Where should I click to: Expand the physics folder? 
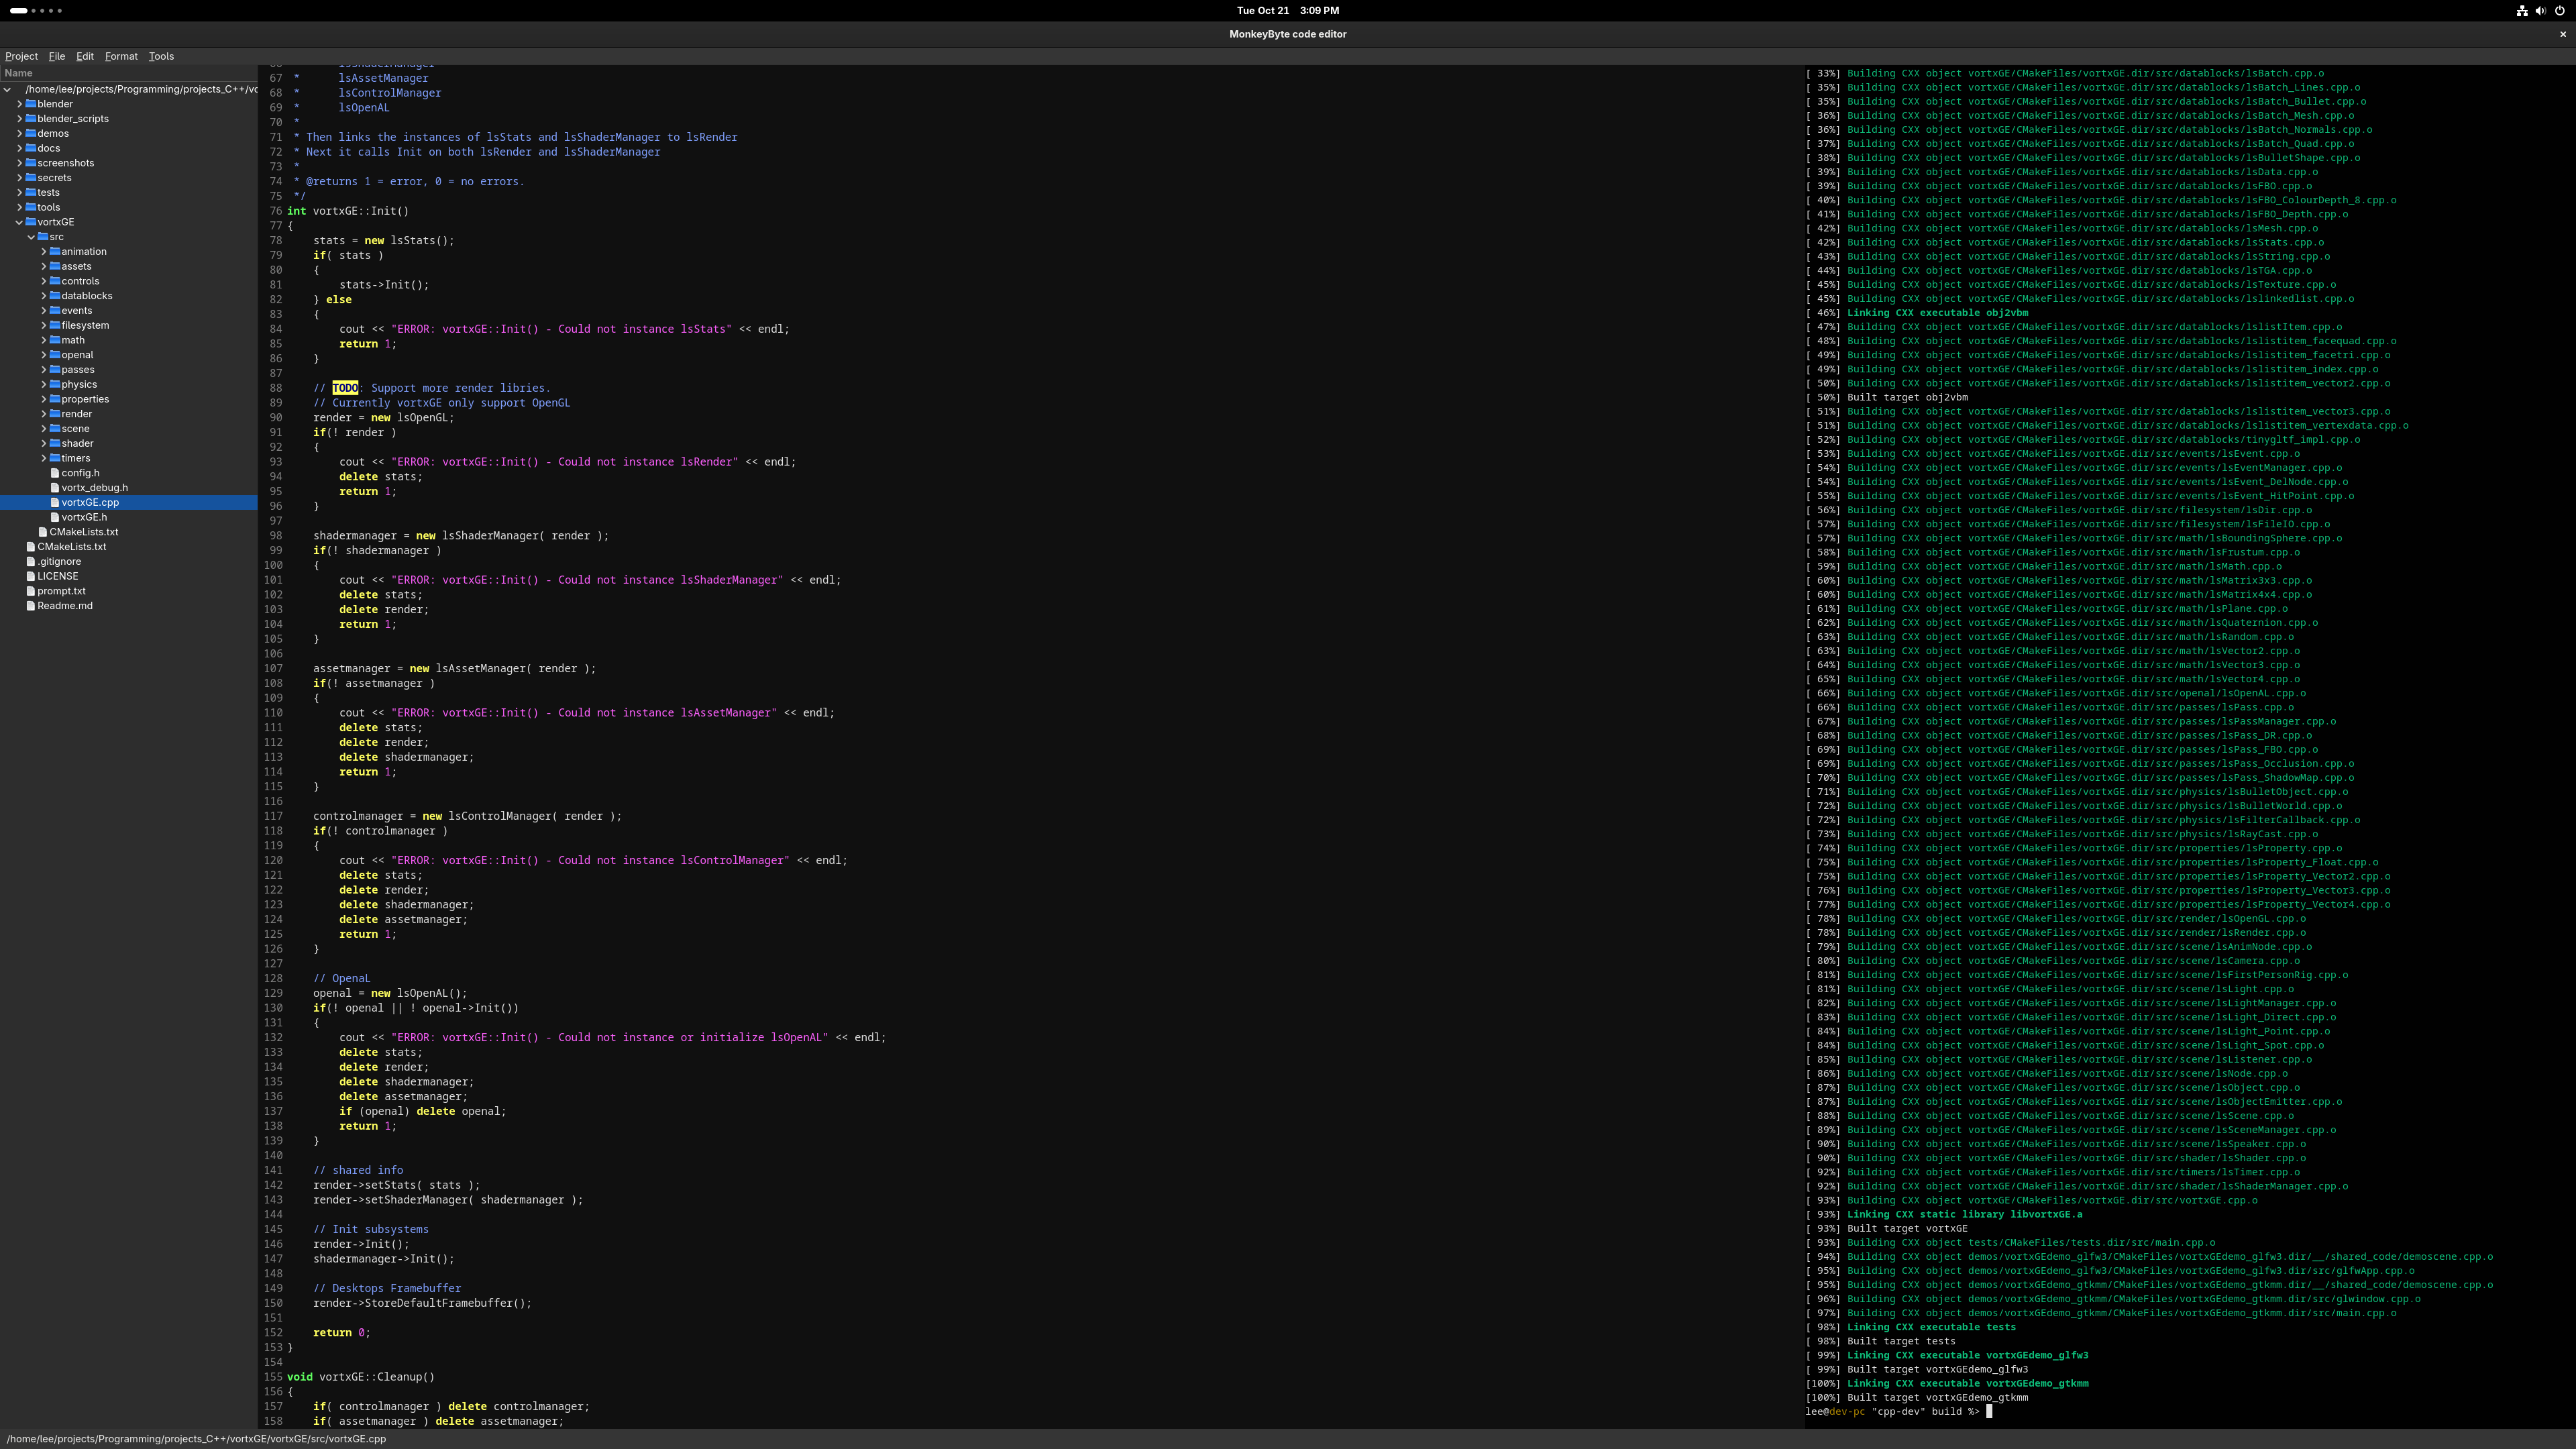(x=44, y=384)
